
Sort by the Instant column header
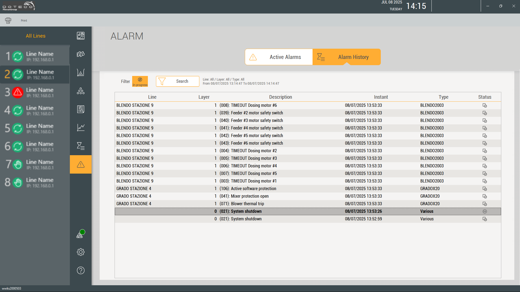381,97
